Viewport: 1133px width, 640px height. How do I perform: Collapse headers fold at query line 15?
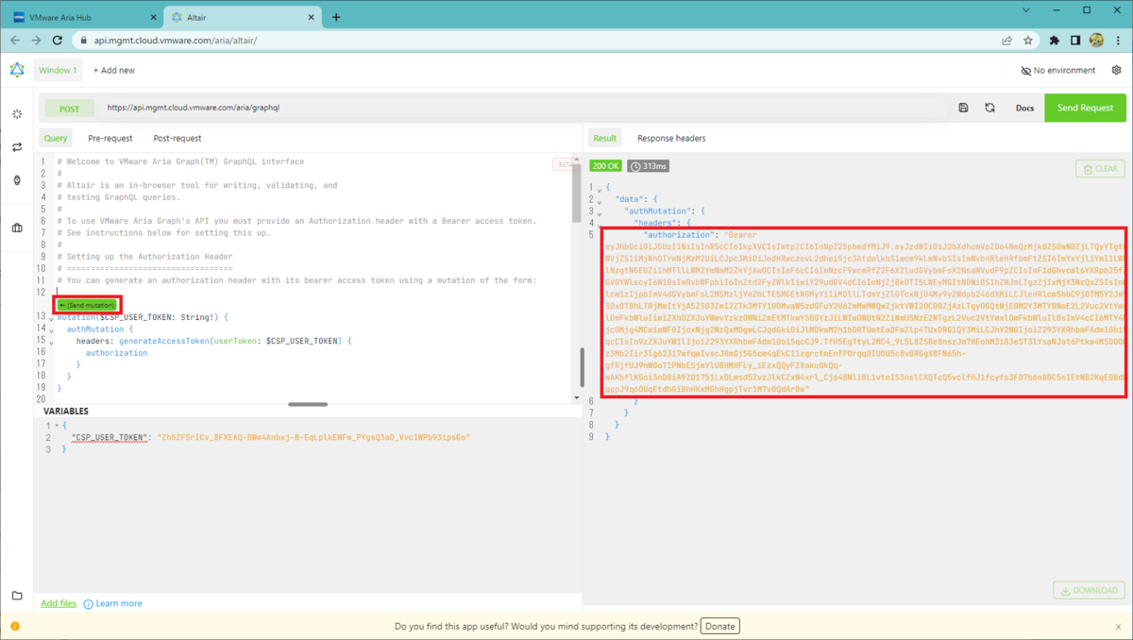coord(51,342)
